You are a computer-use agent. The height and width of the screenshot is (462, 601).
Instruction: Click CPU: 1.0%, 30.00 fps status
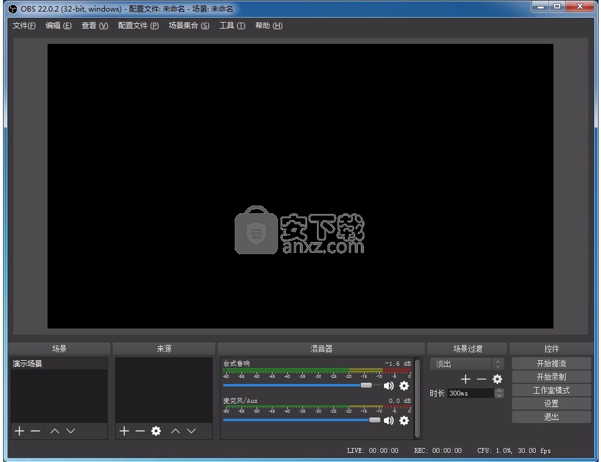[514, 450]
